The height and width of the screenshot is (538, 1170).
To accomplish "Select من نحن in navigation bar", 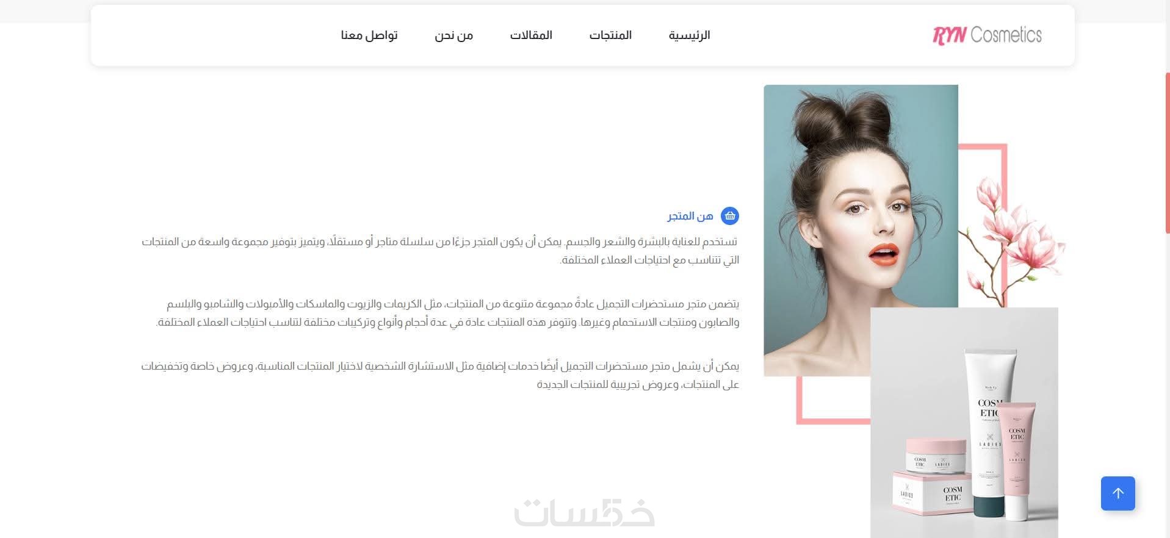I will click(x=453, y=35).
